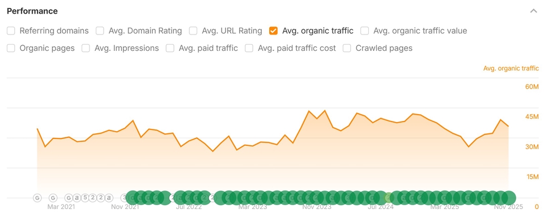Open the white marker labeled 3 near Nov 2021
The width and height of the screenshot is (544, 213).
coord(124,198)
